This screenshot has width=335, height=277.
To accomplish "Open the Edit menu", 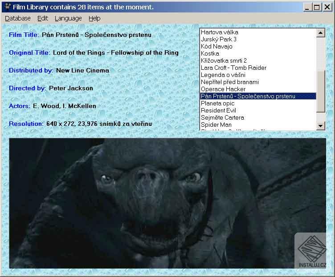I will click(x=42, y=18).
